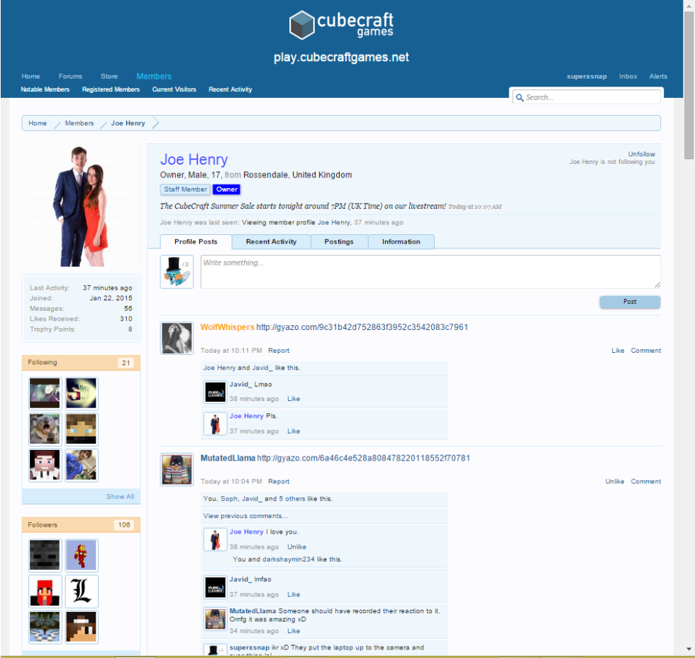Open the purple anime avatar in Following
The height and width of the screenshot is (658, 695).
45,393
